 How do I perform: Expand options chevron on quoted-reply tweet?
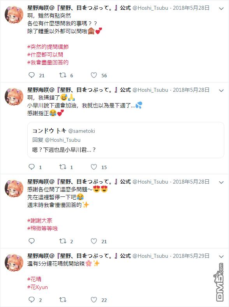pyautogui.click(x=221, y=91)
